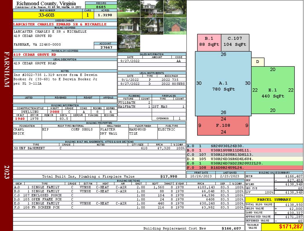Click the FARNHAM label on red sidebar
The height and width of the screenshot is (231, 304).
click(7, 70)
